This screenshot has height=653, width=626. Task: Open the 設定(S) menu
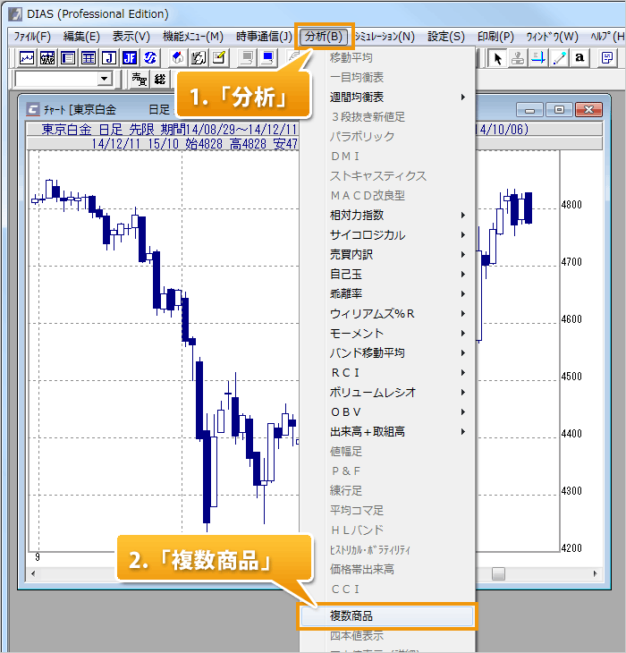tap(446, 37)
